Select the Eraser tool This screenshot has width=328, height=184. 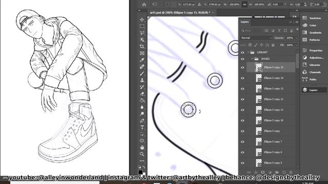tap(142, 94)
